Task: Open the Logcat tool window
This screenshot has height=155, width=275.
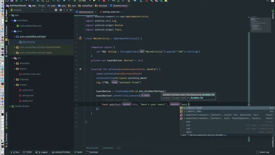Action: coord(42,152)
